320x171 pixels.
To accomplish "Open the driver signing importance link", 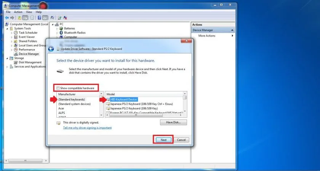I will 87,128.
